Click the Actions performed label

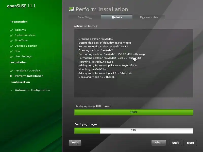coord(86,26)
